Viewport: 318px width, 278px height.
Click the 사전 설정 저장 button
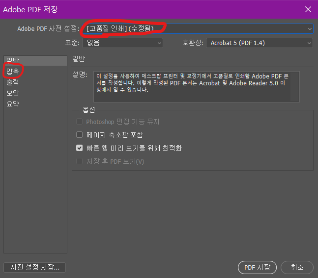(x=35, y=268)
